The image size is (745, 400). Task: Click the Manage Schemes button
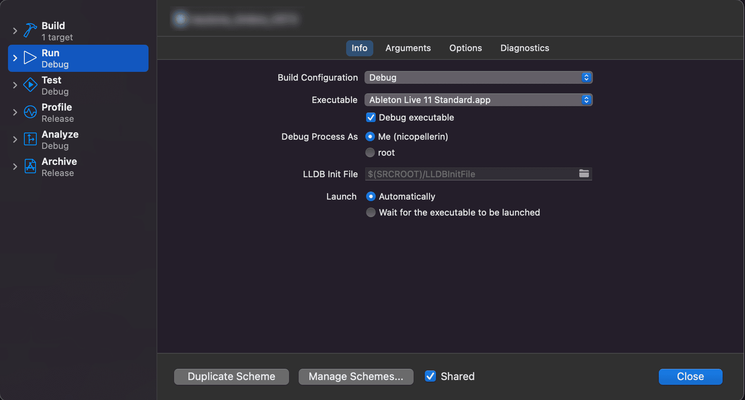(356, 376)
